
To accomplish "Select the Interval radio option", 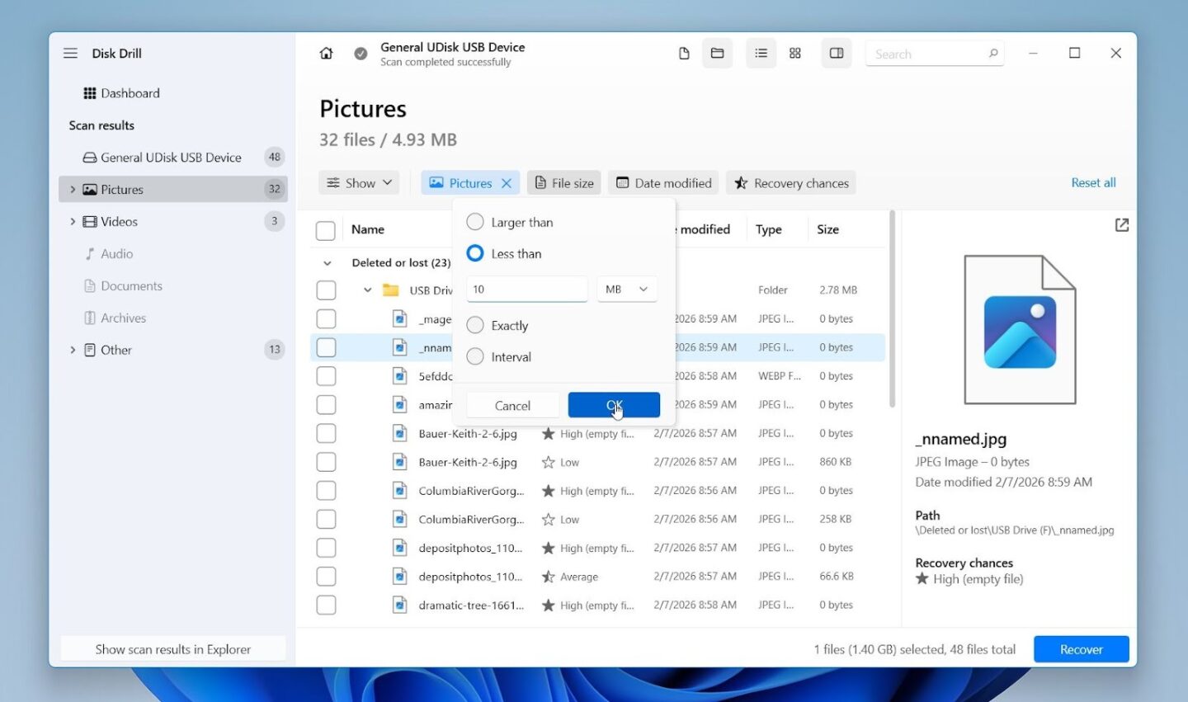I will point(475,356).
